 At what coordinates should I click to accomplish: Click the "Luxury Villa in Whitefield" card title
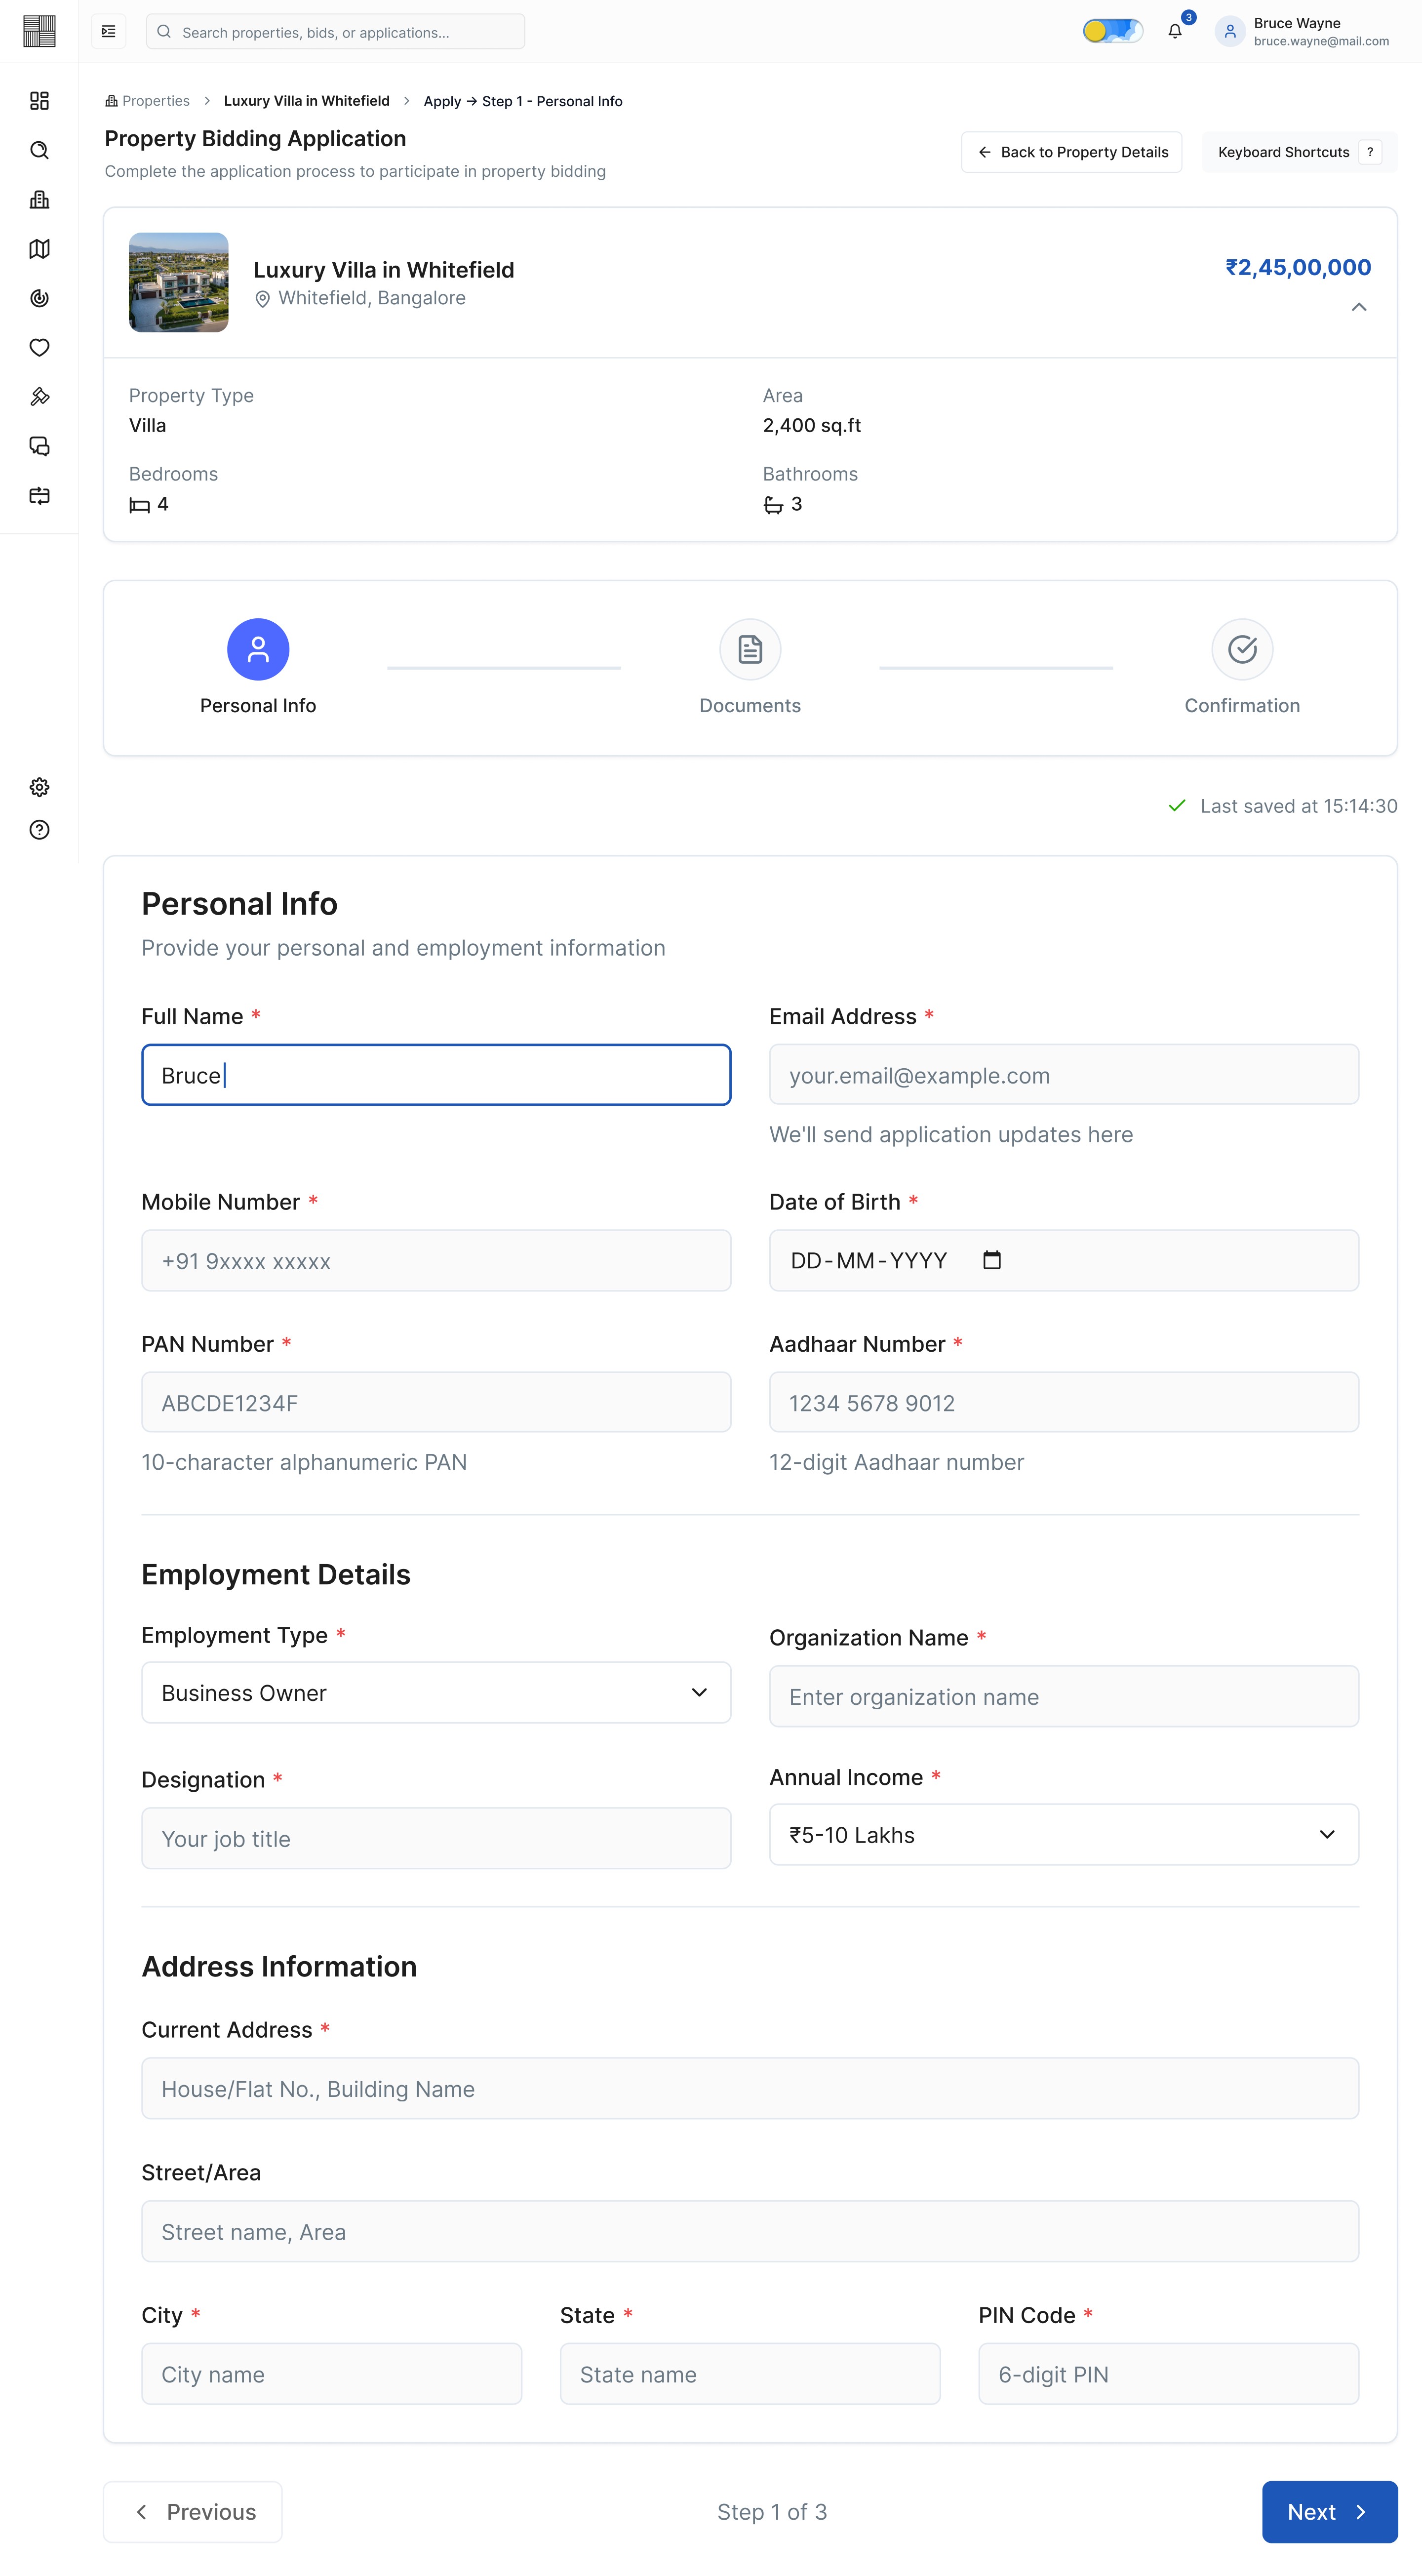click(384, 270)
